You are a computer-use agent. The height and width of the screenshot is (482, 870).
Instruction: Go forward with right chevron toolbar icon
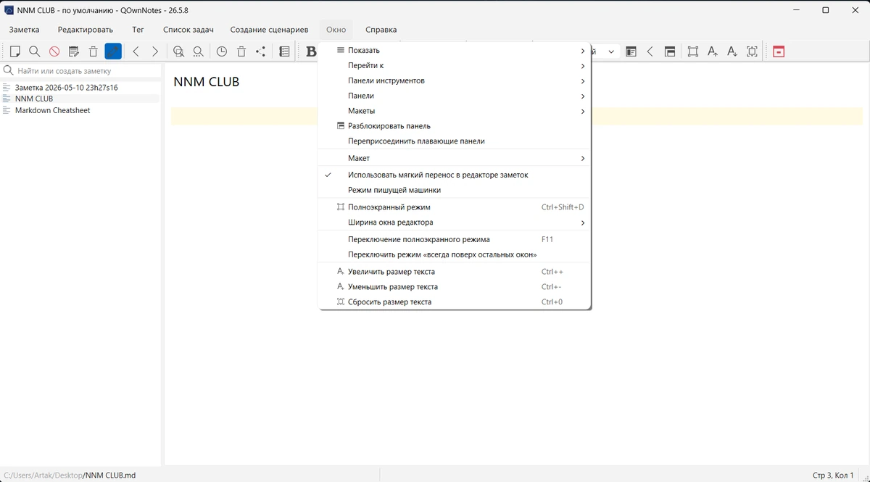pos(154,51)
